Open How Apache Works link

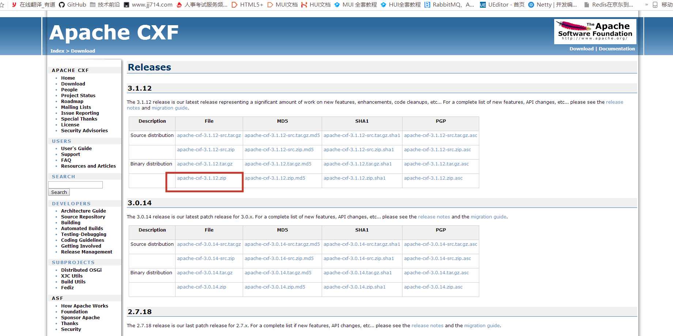tap(85, 306)
